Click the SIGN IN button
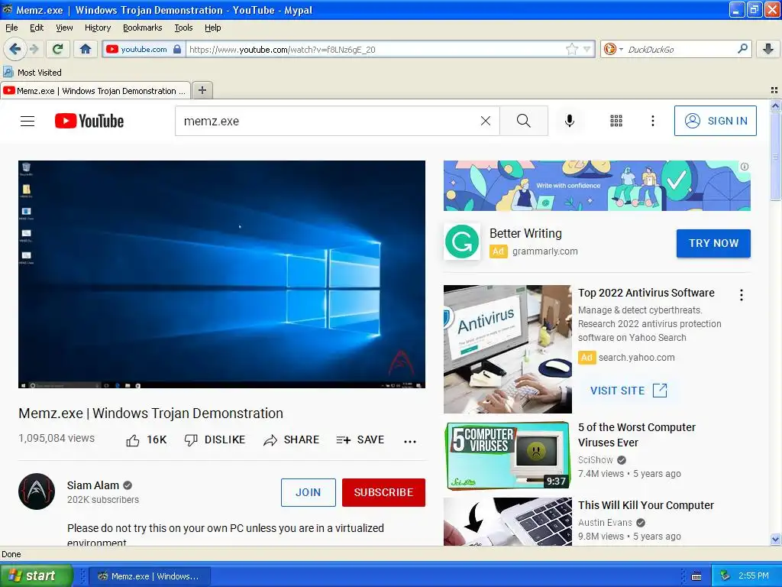The width and height of the screenshot is (782, 587). pos(715,121)
